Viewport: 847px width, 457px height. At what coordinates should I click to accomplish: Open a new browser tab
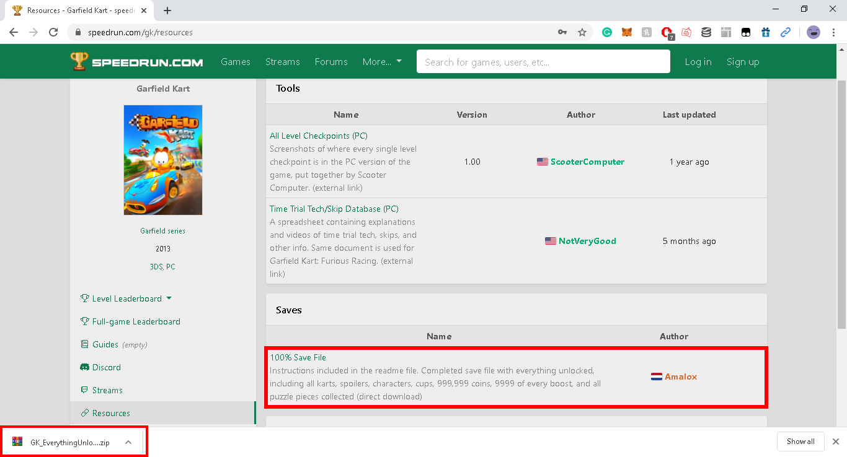[x=167, y=11]
